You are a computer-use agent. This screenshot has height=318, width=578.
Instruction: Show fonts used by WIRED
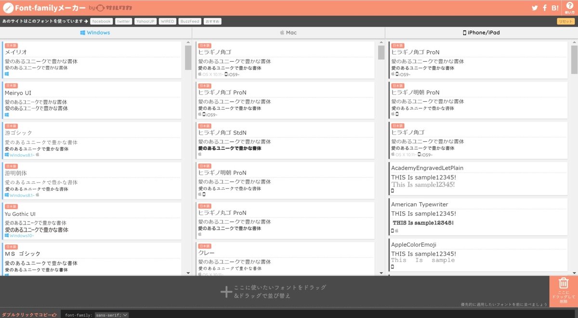click(167, 21)
